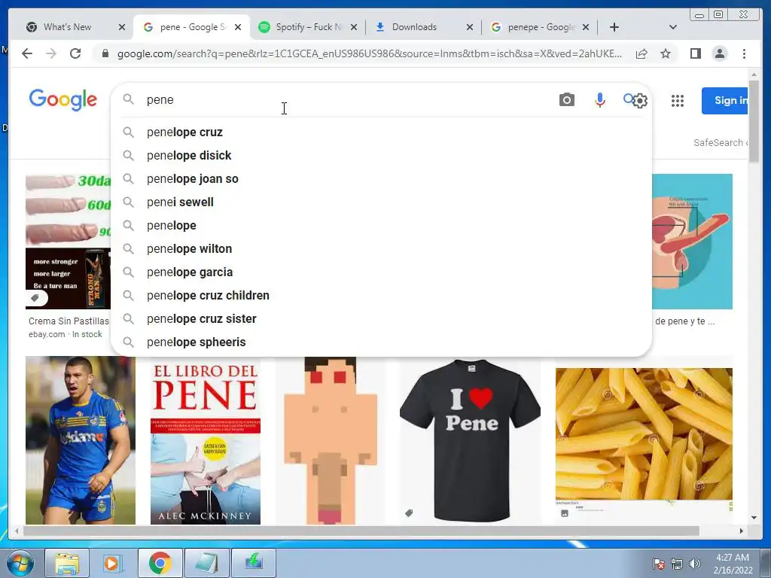771x578 pixels.
Task: Click the Share page icon in address bar
Action: (x=641, y=53)
